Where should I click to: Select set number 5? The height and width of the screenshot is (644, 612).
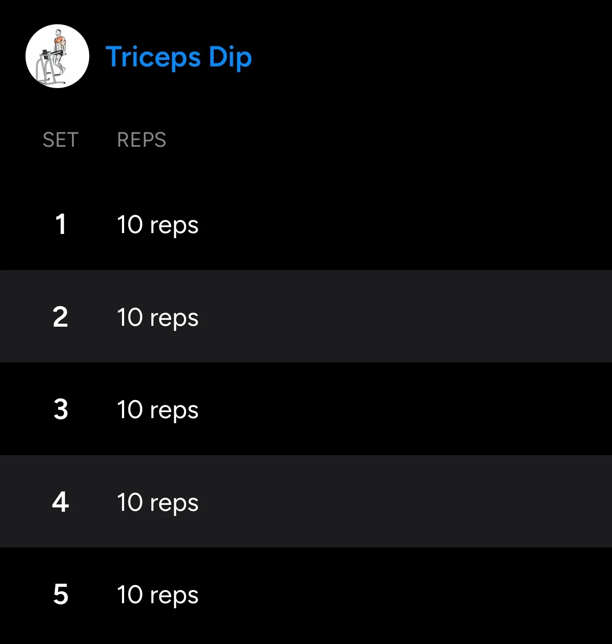tap(61, 594)
